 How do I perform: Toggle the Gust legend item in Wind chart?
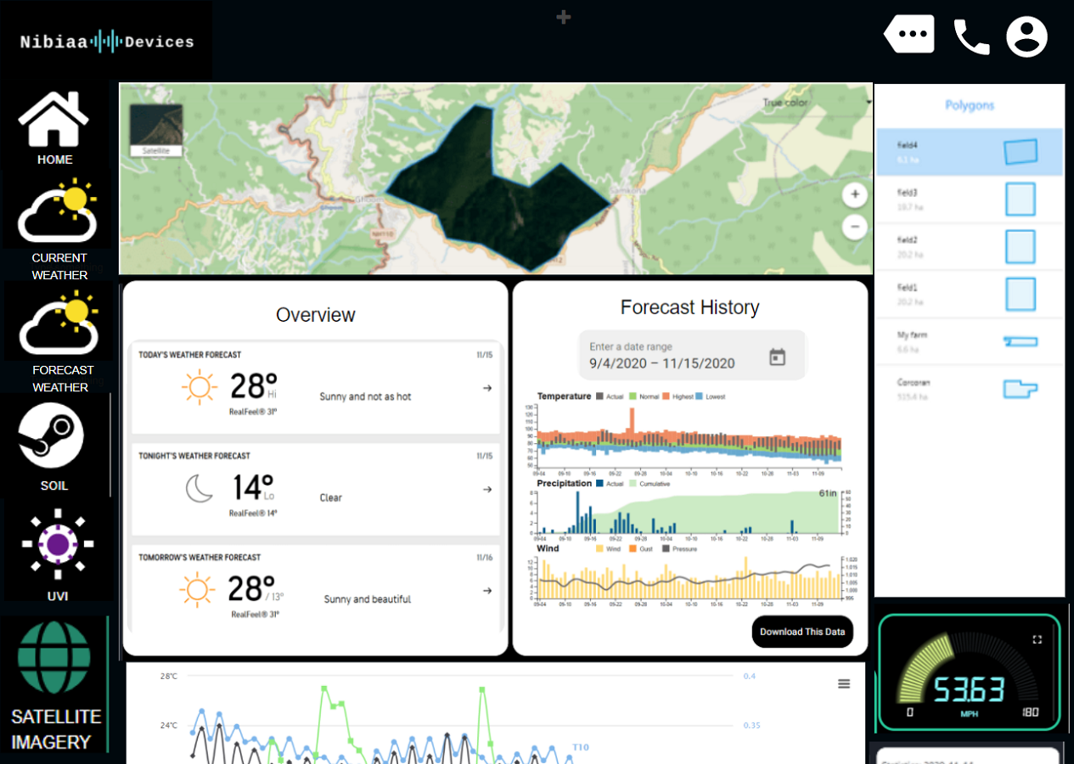644,549
